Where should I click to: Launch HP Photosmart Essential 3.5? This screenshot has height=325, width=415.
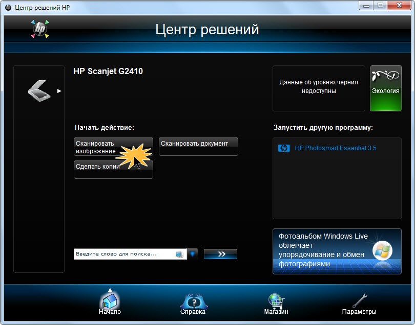click(x=336, y=148)
